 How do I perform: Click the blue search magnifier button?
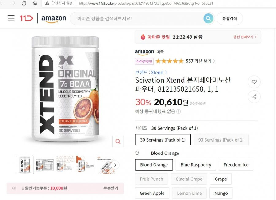coord(208,18)
